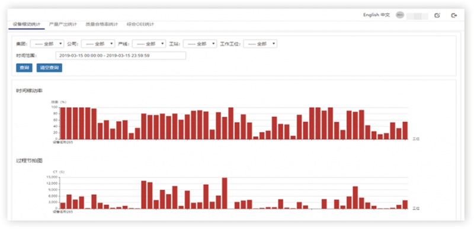Screen dimensions: 474x229
Task: Click the blue 查询 button
Action: [x=24, y=68]
